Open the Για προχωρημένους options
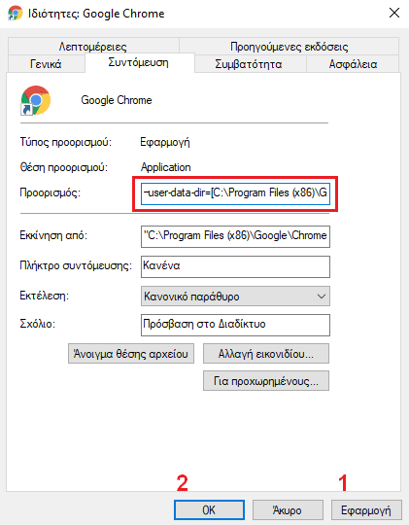Image resolution: width=409 pixels, height=525 pixels. (266, 381)
